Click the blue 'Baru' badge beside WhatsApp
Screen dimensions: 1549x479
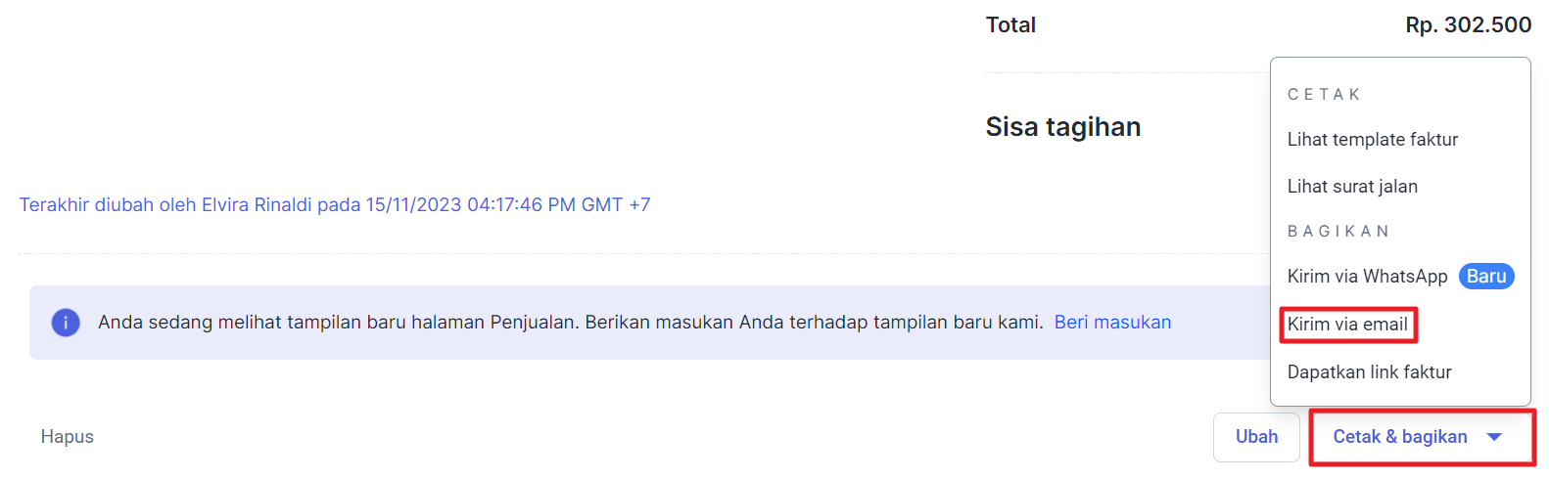(1486, 277)
